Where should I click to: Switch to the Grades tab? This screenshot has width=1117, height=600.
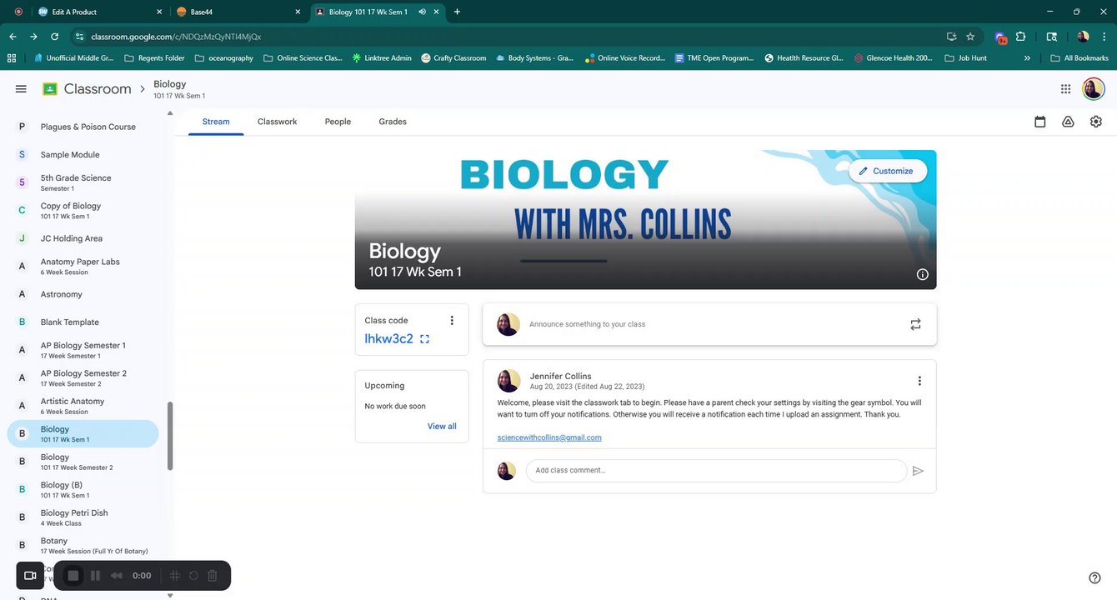click(x=393, y=122)
